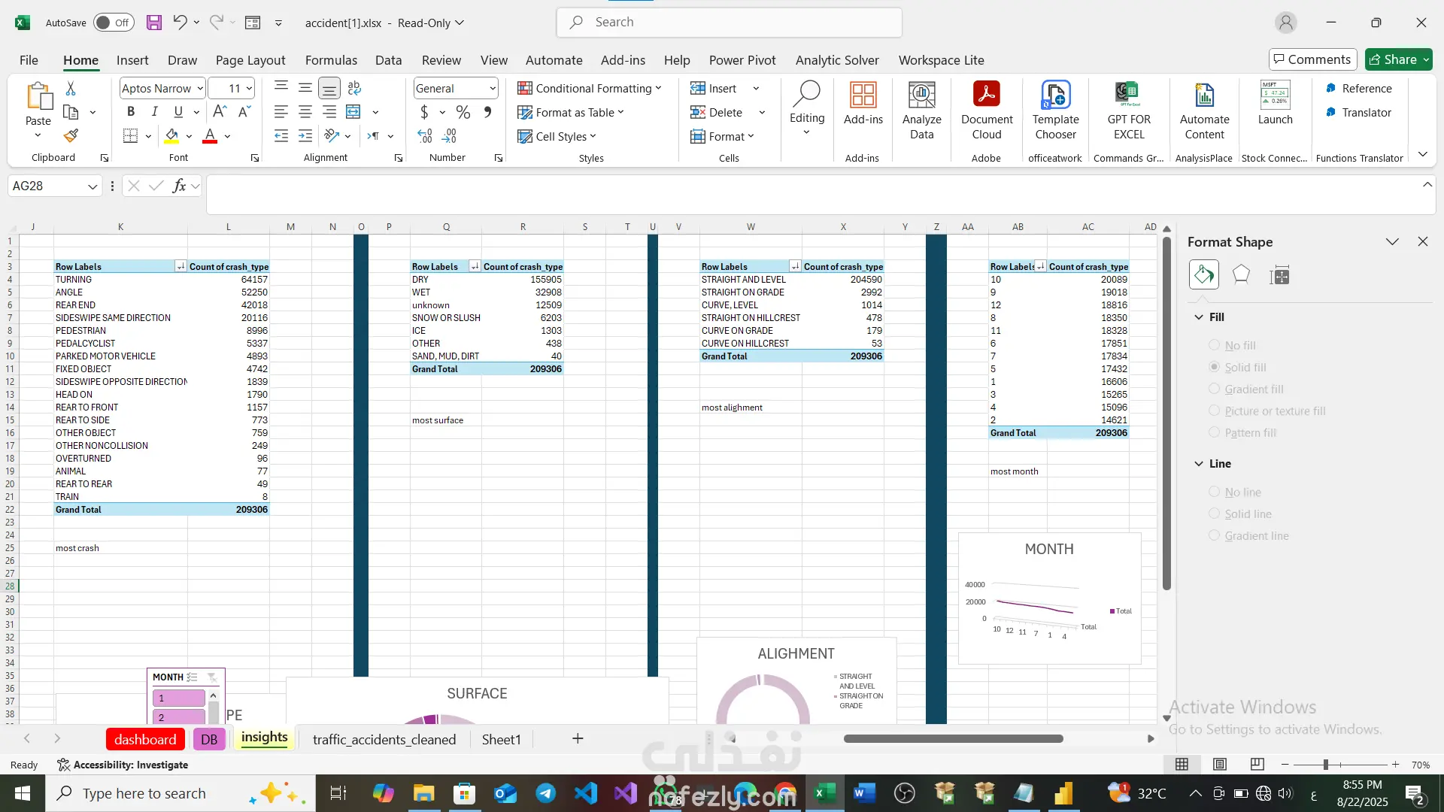Click Size and Properties icon in Format Shape
The width and height of the screenshot is (1444, 812).
1279,275
